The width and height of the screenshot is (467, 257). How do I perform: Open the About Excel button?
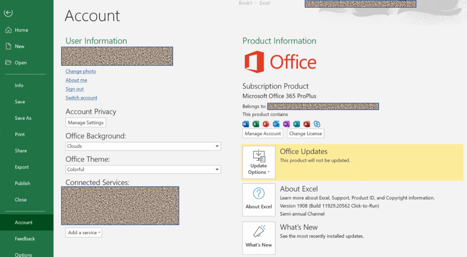pos(259,200)
